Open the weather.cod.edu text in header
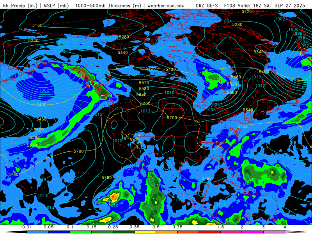Screen dimensions: 312x234 [166, 5]
